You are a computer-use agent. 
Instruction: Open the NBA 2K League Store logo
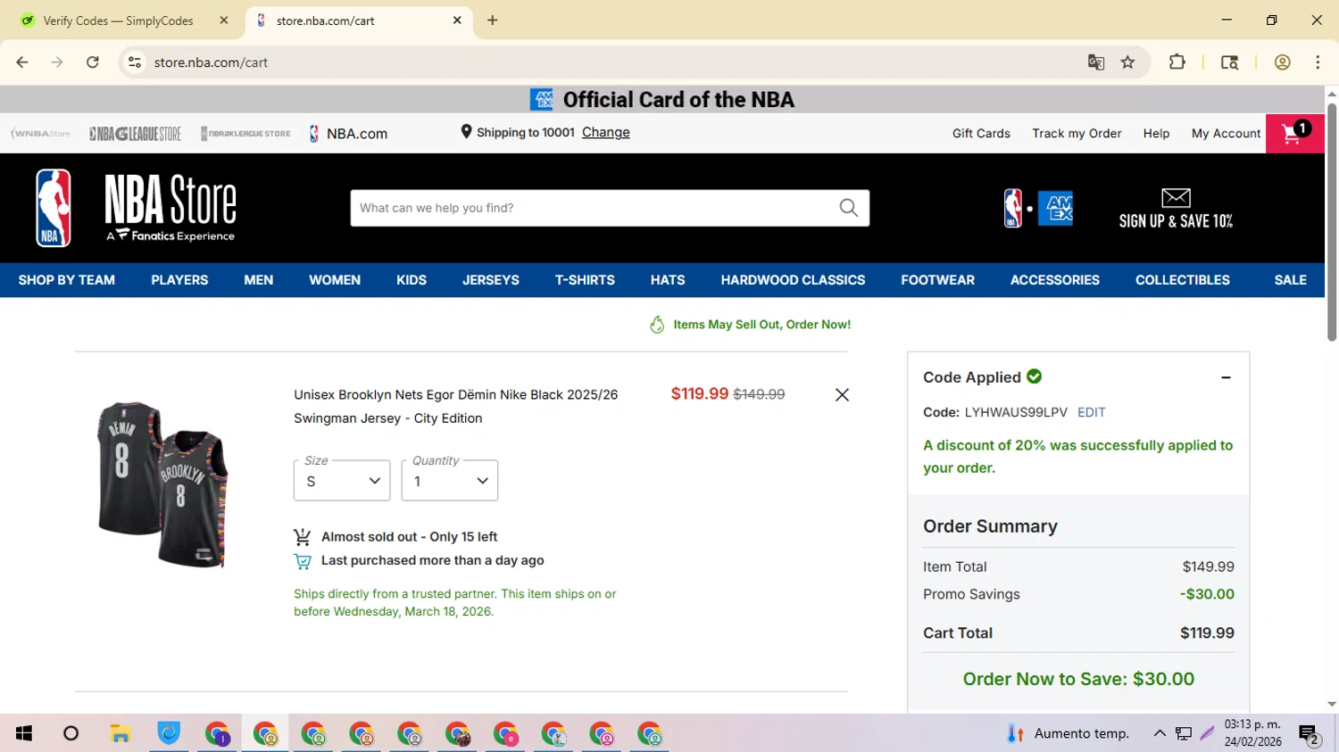[245, 134]
